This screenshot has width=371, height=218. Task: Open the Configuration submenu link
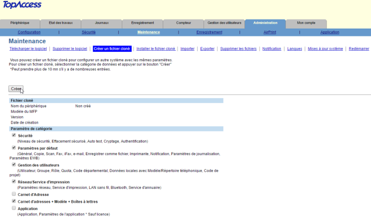(29, 32)
